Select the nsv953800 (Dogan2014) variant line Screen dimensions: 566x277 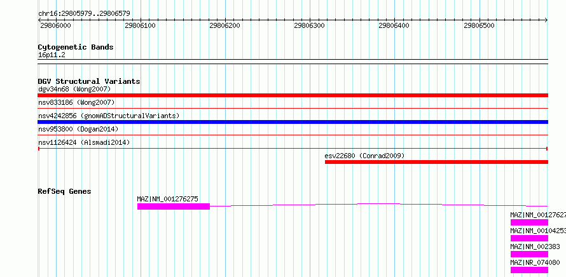pos(293,135)
